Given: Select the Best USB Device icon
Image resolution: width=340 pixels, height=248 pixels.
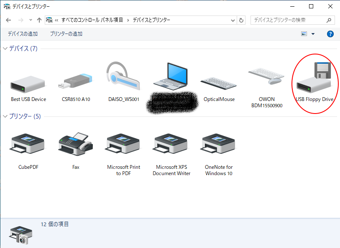Looking at the screenshot, I should (x=28, y=84).
